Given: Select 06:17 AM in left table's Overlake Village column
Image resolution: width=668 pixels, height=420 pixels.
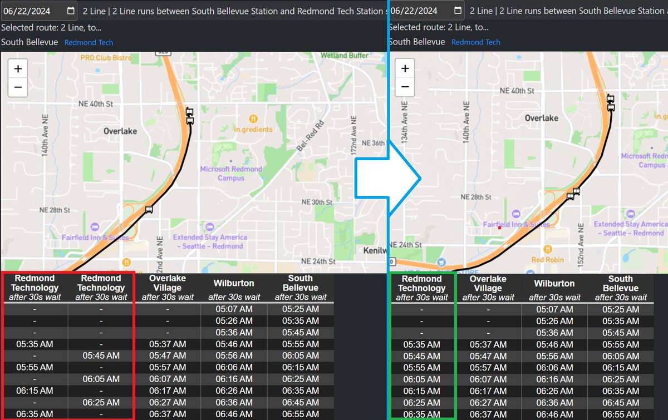Looking at the screenshot, I should (168, 391).
